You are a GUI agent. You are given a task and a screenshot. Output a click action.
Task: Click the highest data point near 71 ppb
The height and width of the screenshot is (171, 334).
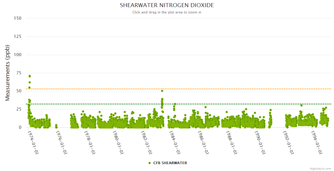coord(30,76)
